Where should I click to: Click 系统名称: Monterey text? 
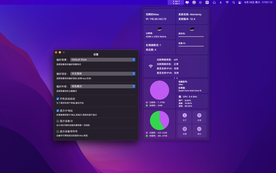[x=190, y=14]
